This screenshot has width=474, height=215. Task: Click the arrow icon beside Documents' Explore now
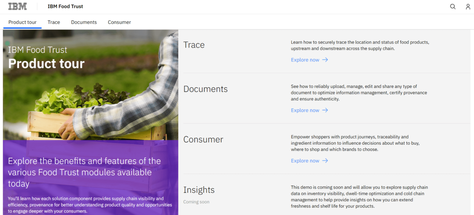tap(325, 110)
